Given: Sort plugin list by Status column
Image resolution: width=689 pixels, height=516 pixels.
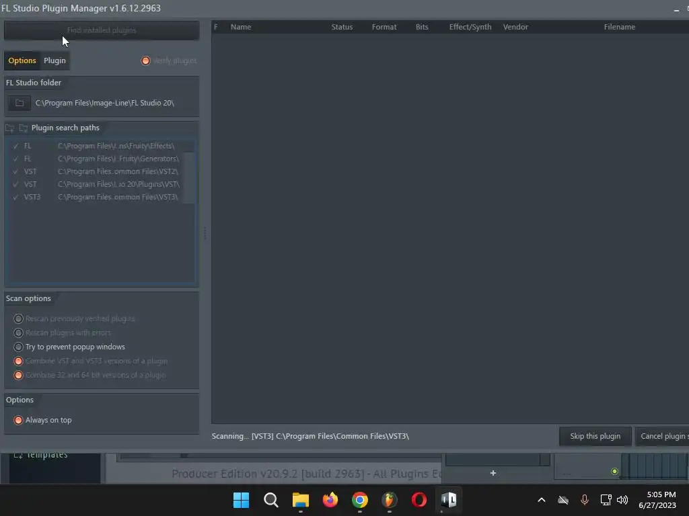Looking at the screenshot, I should [x=342, y=27].
